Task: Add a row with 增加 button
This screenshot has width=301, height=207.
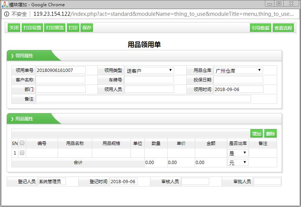Action: pos(257,134)
